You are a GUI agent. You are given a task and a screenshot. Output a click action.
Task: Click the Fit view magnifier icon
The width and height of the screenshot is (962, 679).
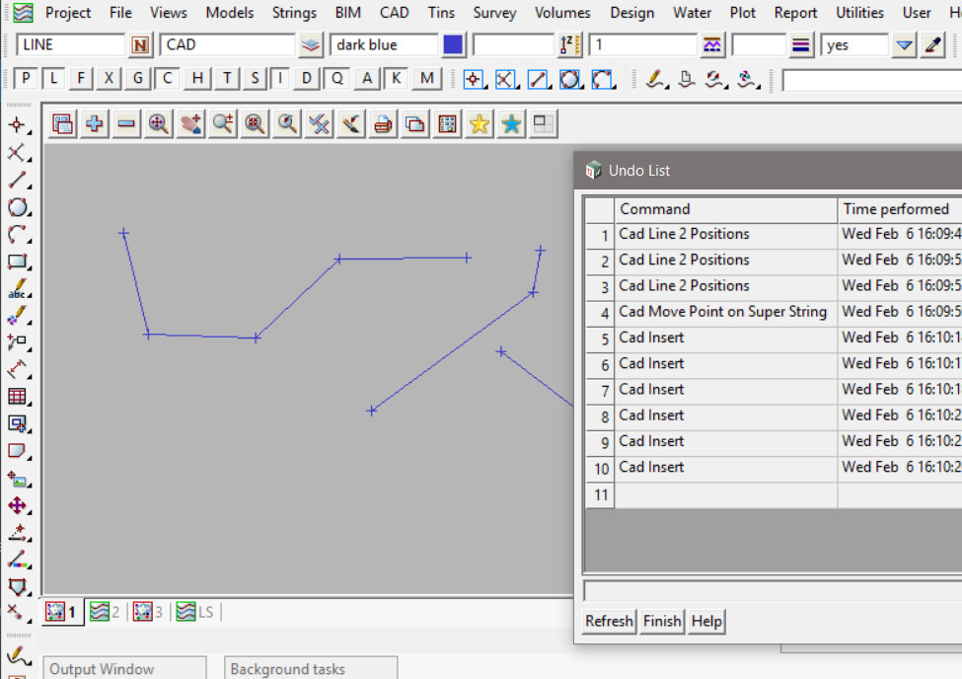pyautogui.click(x=158, y=124)
